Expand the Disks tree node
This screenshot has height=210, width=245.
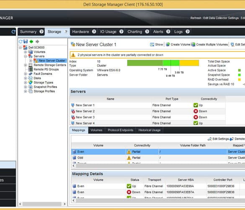click(x=25, y=78)
